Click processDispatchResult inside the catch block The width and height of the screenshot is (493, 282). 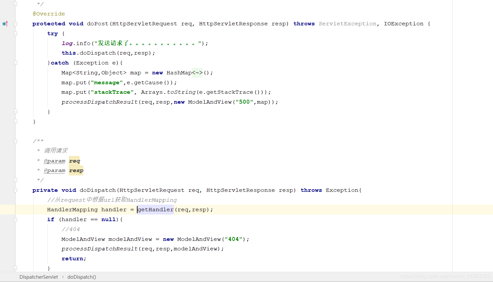[99, 102]
